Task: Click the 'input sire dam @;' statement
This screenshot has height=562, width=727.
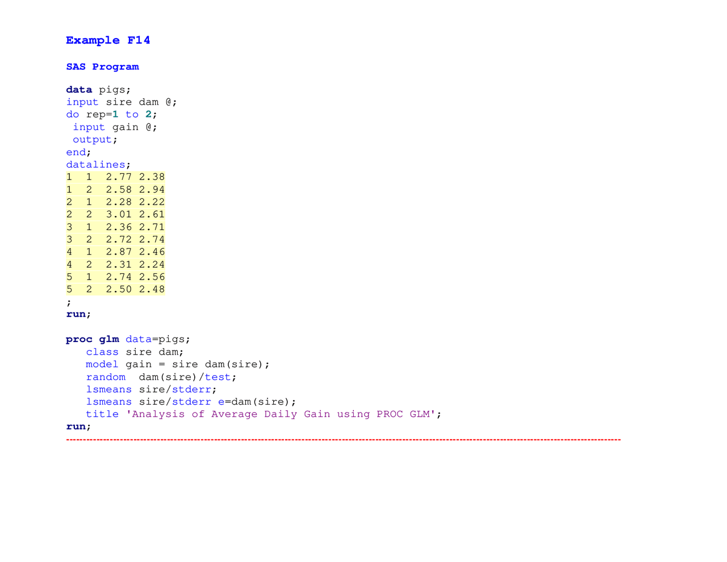Action: coord(122,102)
